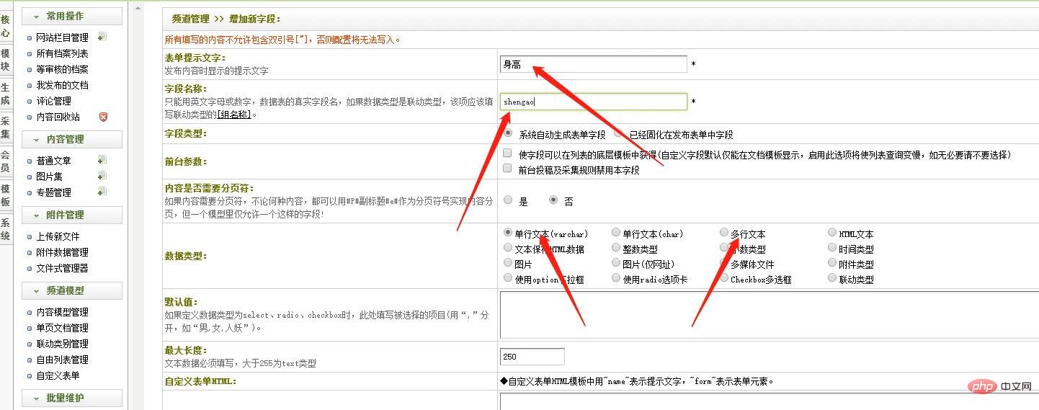Open 图片集 in 内容管理
1039x410 pixels.
pos(49,177)
